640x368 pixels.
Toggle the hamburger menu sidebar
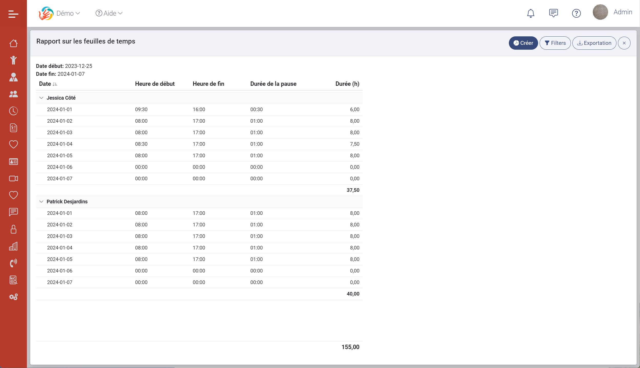(13, 14)
